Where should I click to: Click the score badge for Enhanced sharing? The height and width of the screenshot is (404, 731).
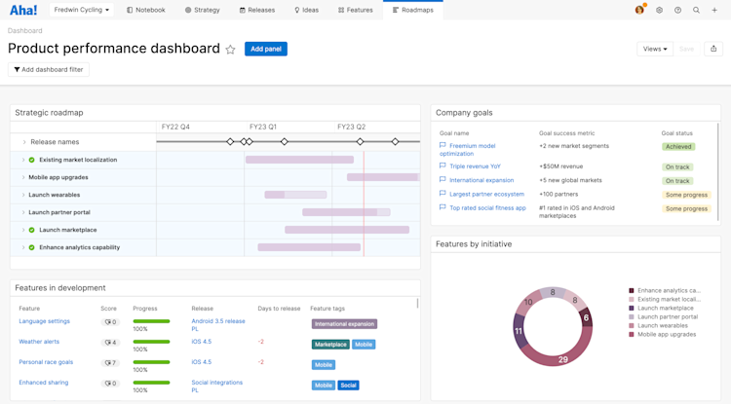click(x=110, y=384)
